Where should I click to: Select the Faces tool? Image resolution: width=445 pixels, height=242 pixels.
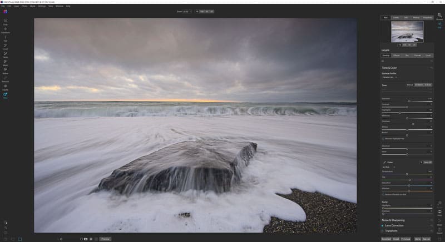(x=6, y=54)
